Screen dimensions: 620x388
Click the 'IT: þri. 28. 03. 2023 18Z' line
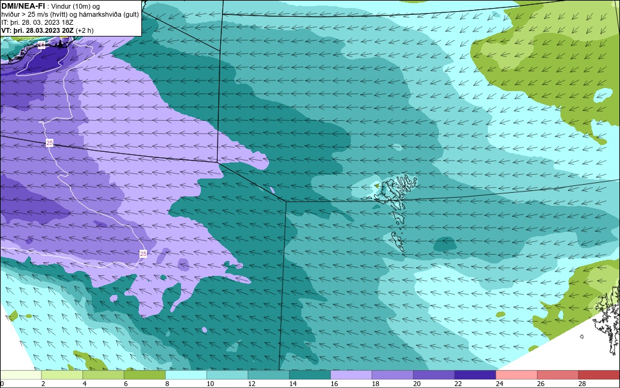[x=37, y=22]
